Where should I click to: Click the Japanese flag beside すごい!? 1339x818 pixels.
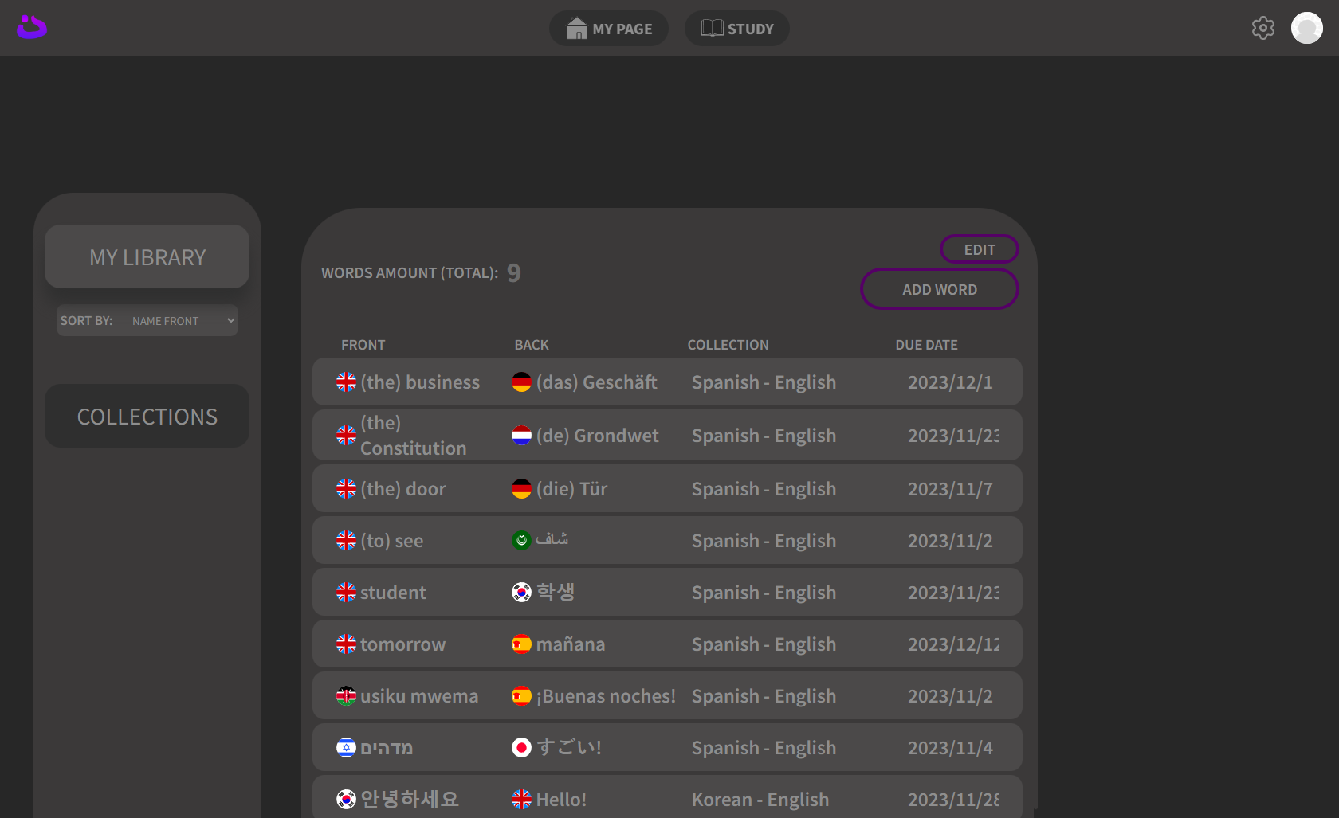point(521,748)
